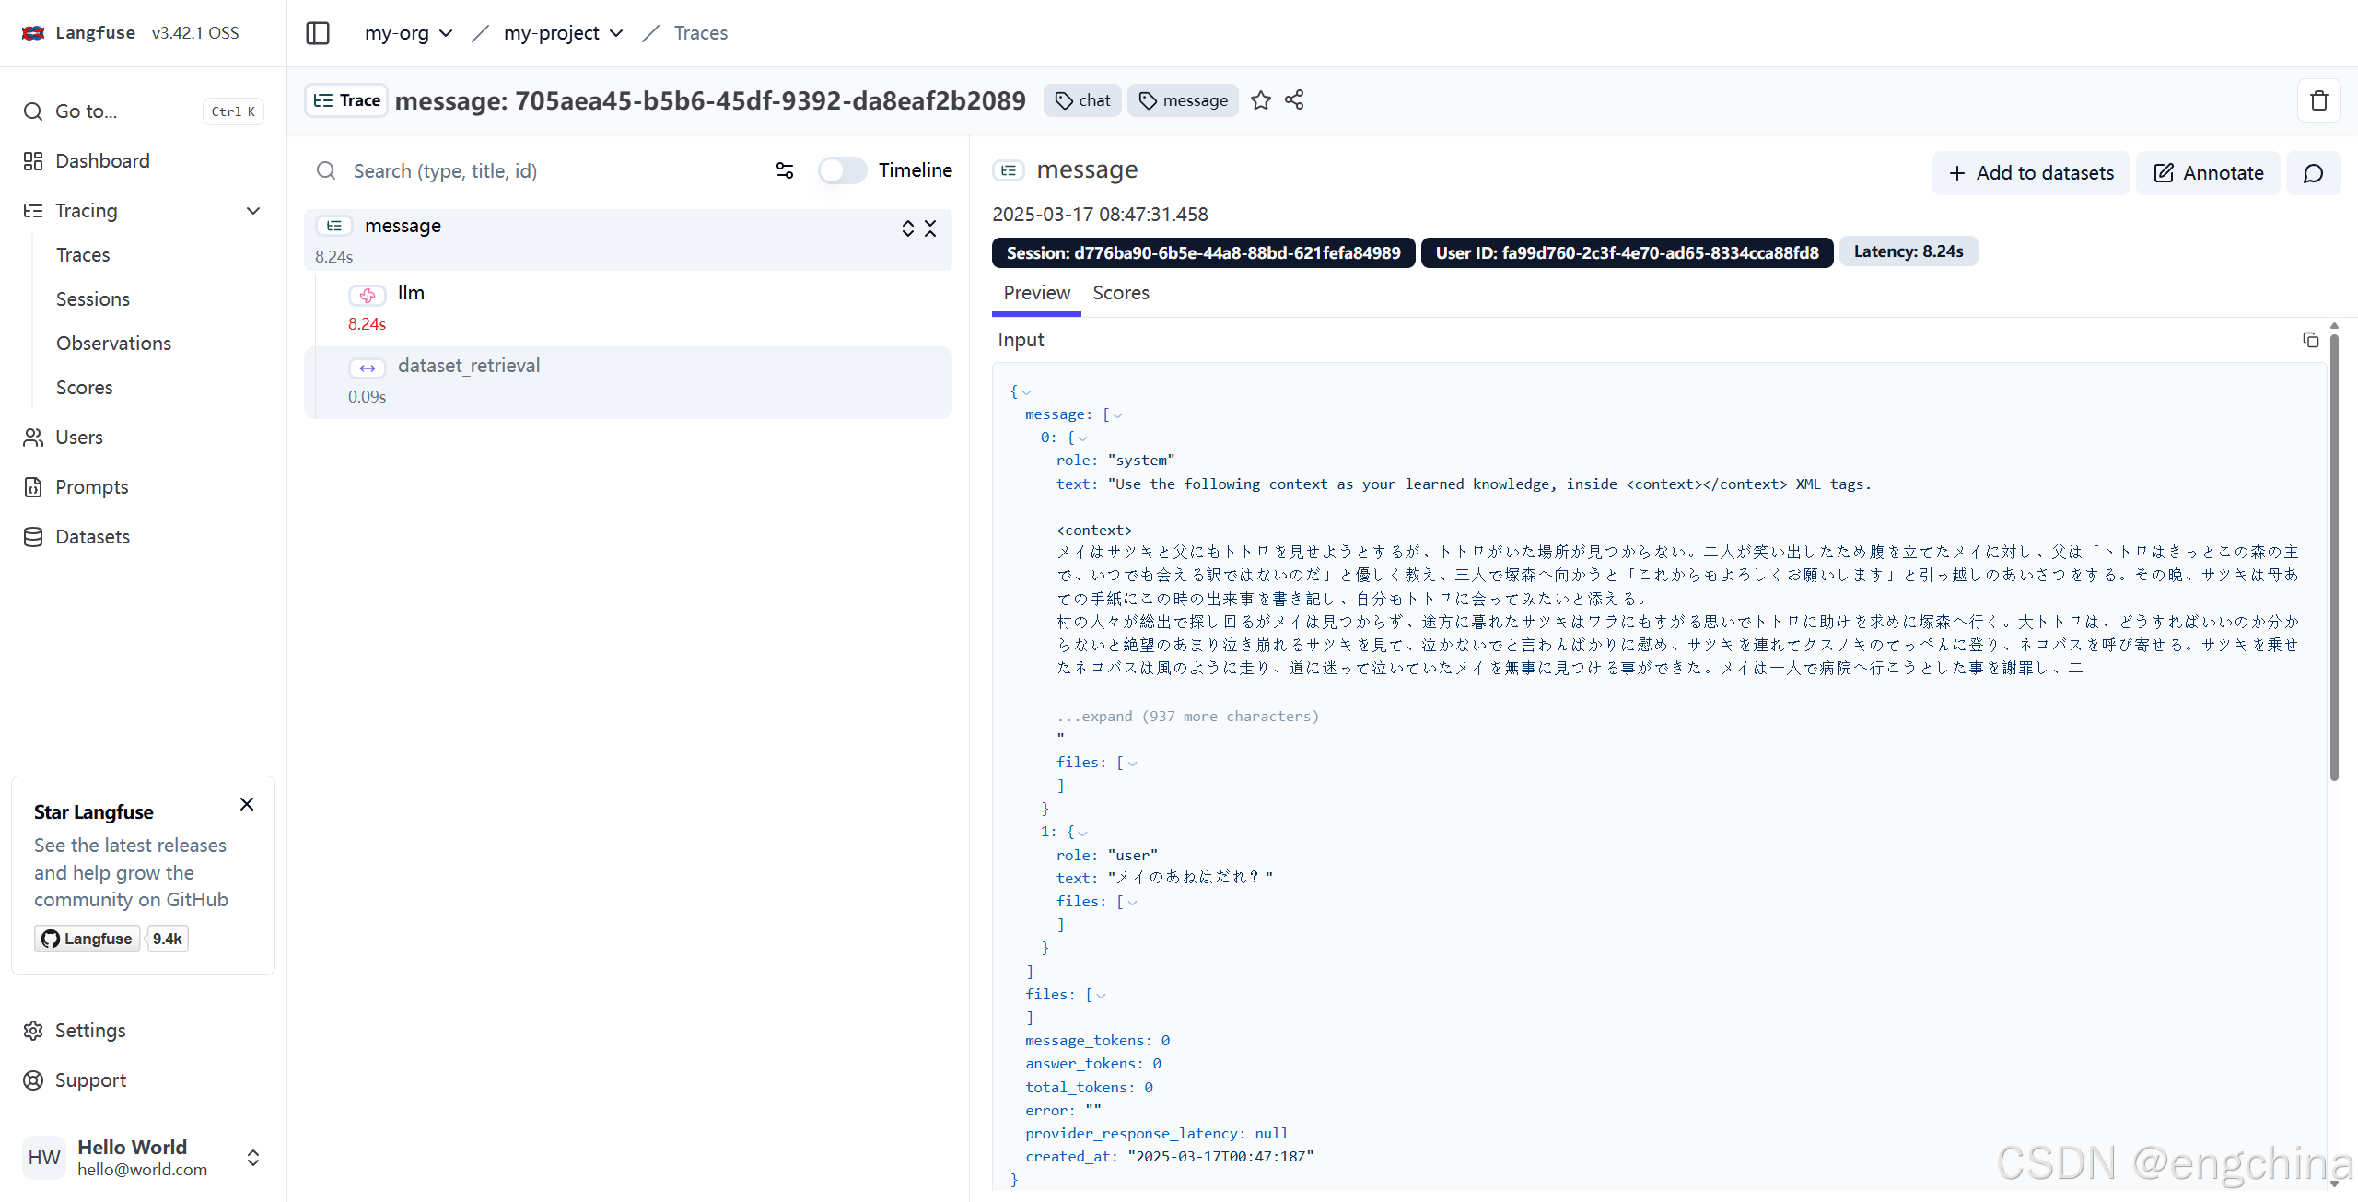Copy the Input JSON content

click(x=2311, y=340)
